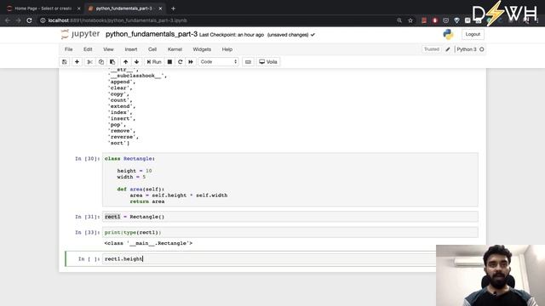Restart kernel and rerun all icon

(191, 62)
